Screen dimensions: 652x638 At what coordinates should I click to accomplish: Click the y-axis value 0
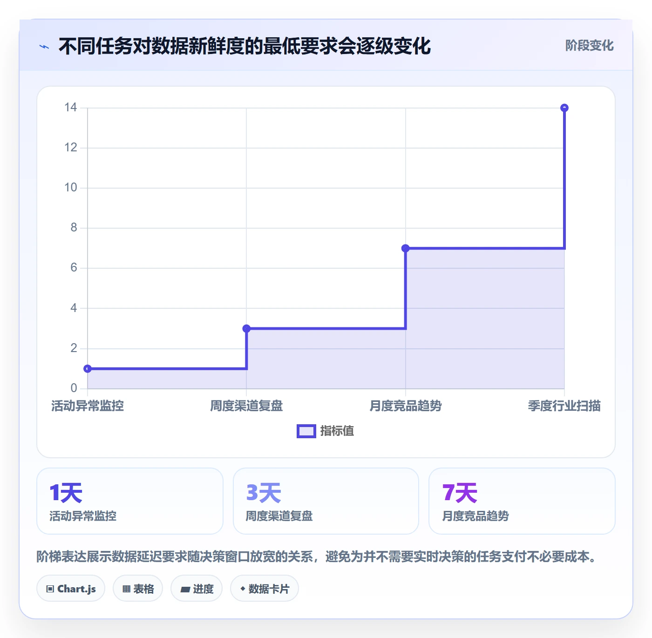click(x=74, y=388)
